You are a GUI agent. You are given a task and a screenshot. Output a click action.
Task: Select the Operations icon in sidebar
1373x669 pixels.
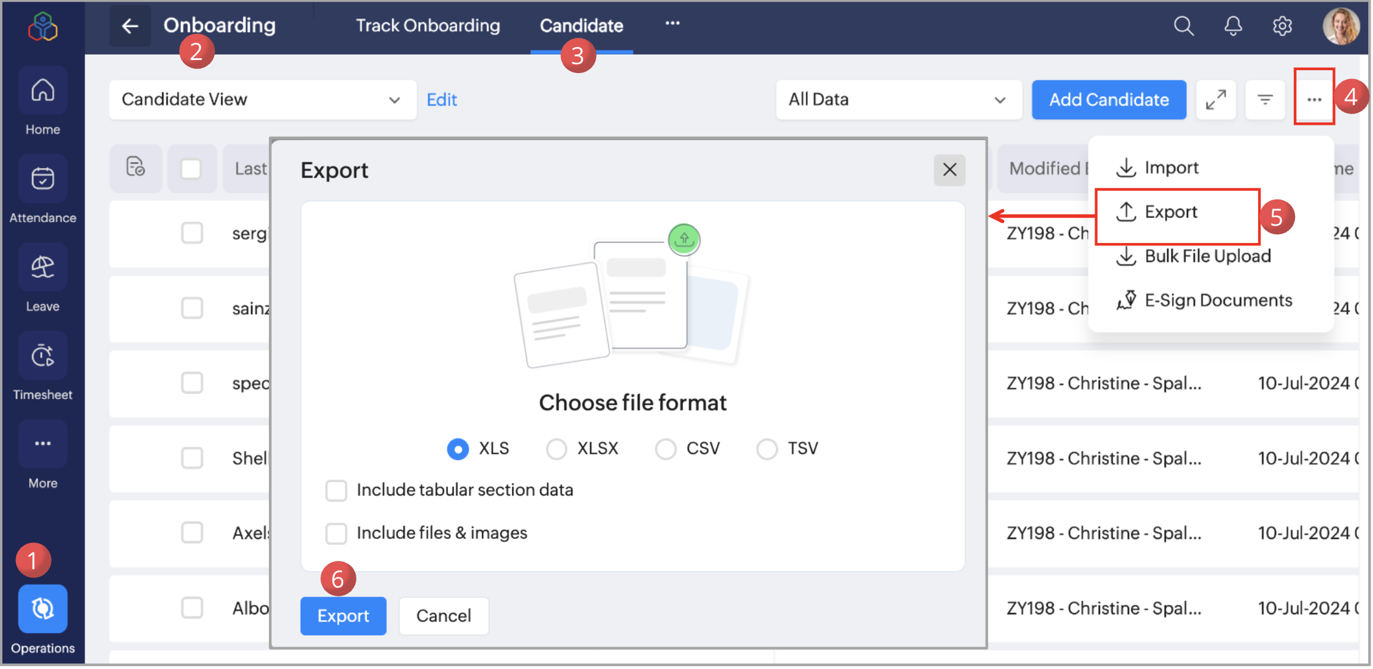click(43, 609)
